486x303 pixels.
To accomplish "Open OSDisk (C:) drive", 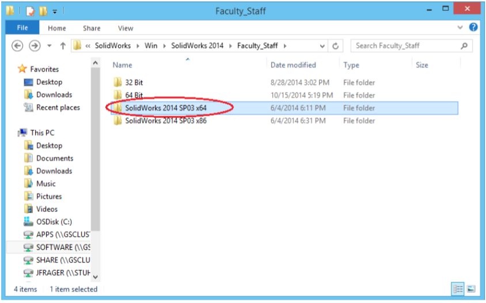I will [54, 222].
